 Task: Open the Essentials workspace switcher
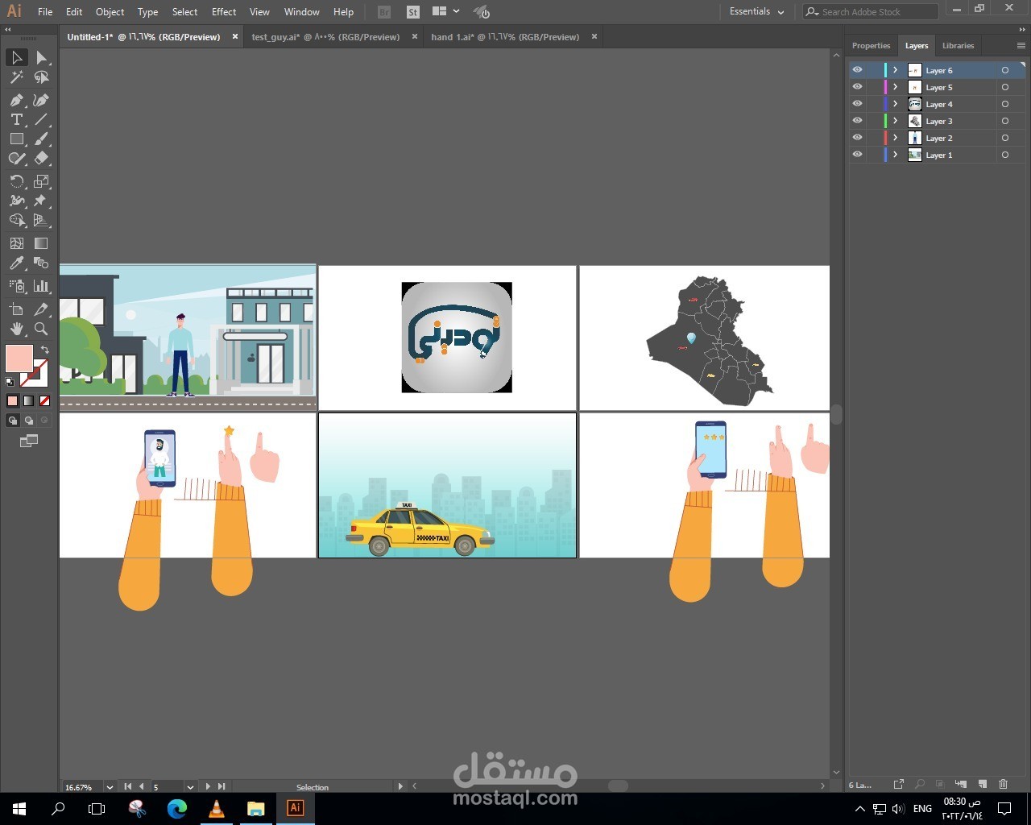click(x=756, y=12)
